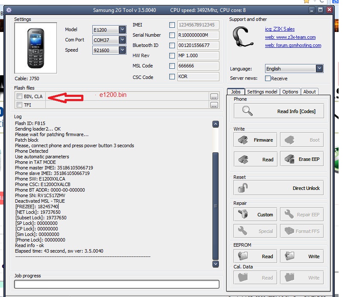Screen dimensions: 348x297
Task: Click the Cal. Data Read button
Action: click(255, 277)
